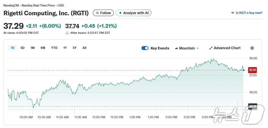
Task: Click the sparkle icon in Analyze with AI
Action: 120,13
